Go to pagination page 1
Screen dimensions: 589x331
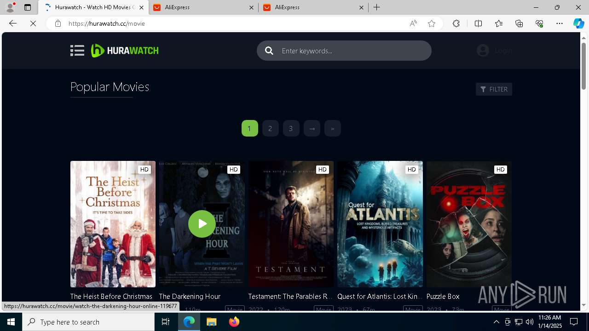(x=249, y=128)
